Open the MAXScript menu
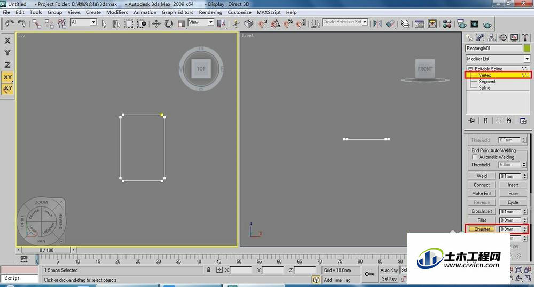Screen dimensions: 534x287 [x=269, y=12]
